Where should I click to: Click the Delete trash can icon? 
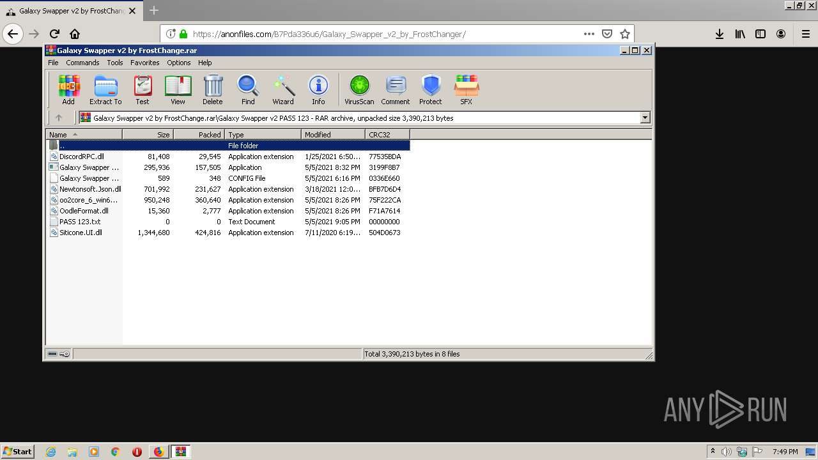[x=213, y=89]
